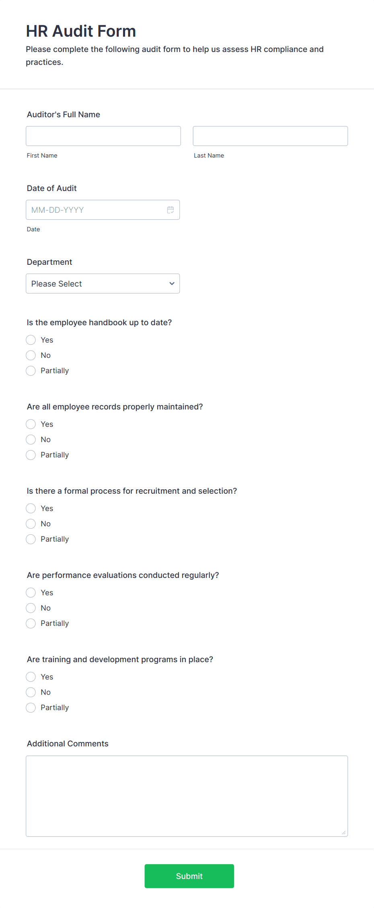Click the Please Select department menu
This screenshot has width=374, height=908.
point(103,283)
